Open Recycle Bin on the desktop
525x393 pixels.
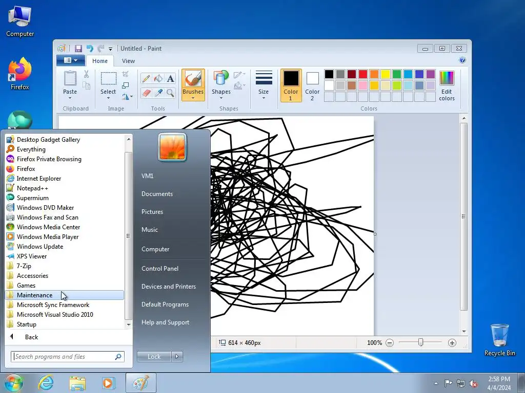click(499, 340)
